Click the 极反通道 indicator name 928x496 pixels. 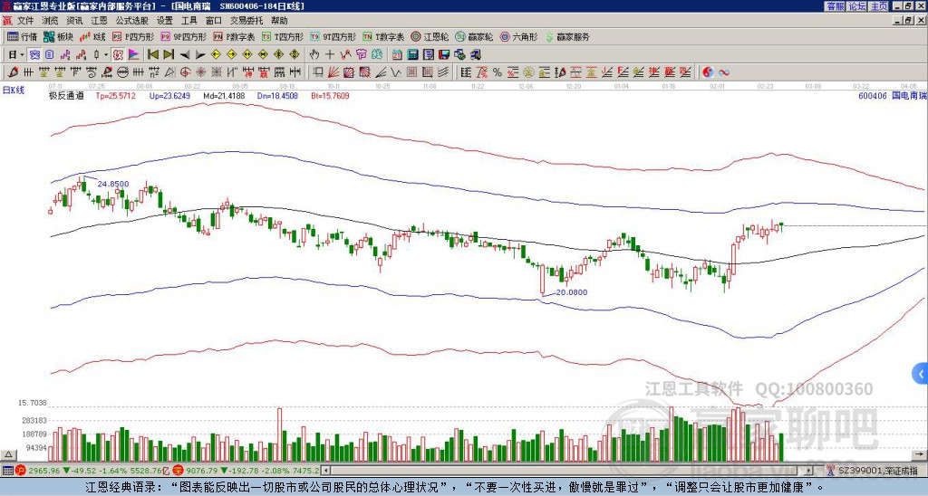(66, 95)
